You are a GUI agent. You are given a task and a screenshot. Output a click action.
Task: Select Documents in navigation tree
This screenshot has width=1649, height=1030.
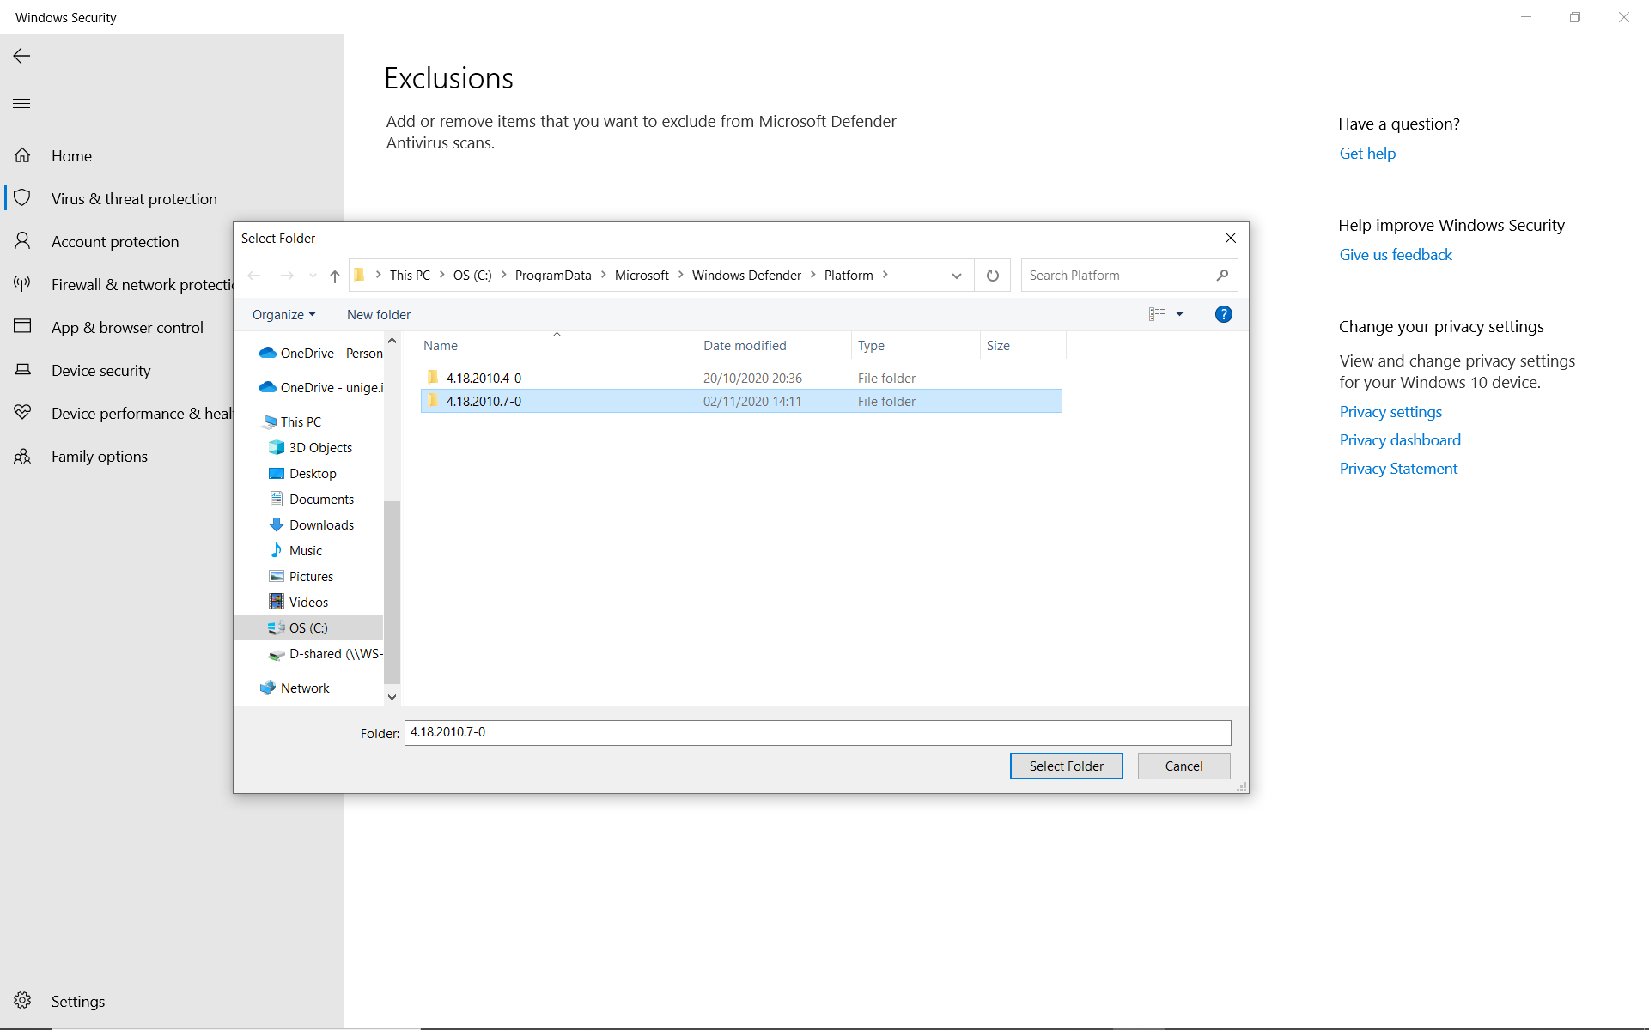click(x=321, y=499)
